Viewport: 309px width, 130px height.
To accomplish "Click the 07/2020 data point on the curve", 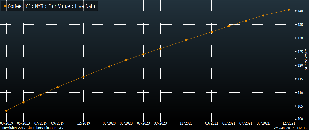I will [143, 54].
